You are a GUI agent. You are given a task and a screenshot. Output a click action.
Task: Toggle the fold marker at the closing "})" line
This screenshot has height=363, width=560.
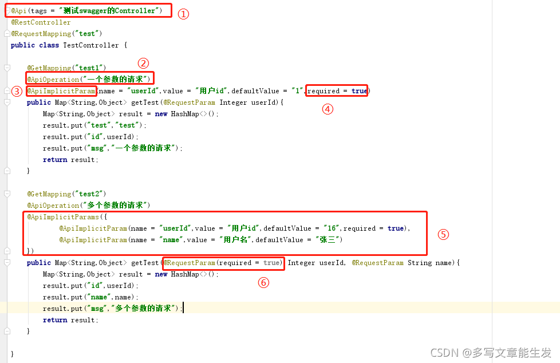pos(7,251)
